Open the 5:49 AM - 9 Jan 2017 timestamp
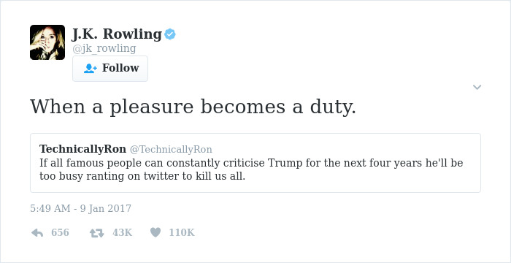Viewport: 511px width, 263px height. click(80, 208)
